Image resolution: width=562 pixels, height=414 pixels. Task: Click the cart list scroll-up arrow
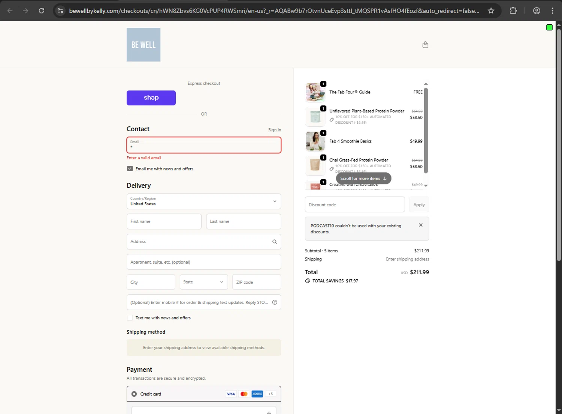coord(426,84)
